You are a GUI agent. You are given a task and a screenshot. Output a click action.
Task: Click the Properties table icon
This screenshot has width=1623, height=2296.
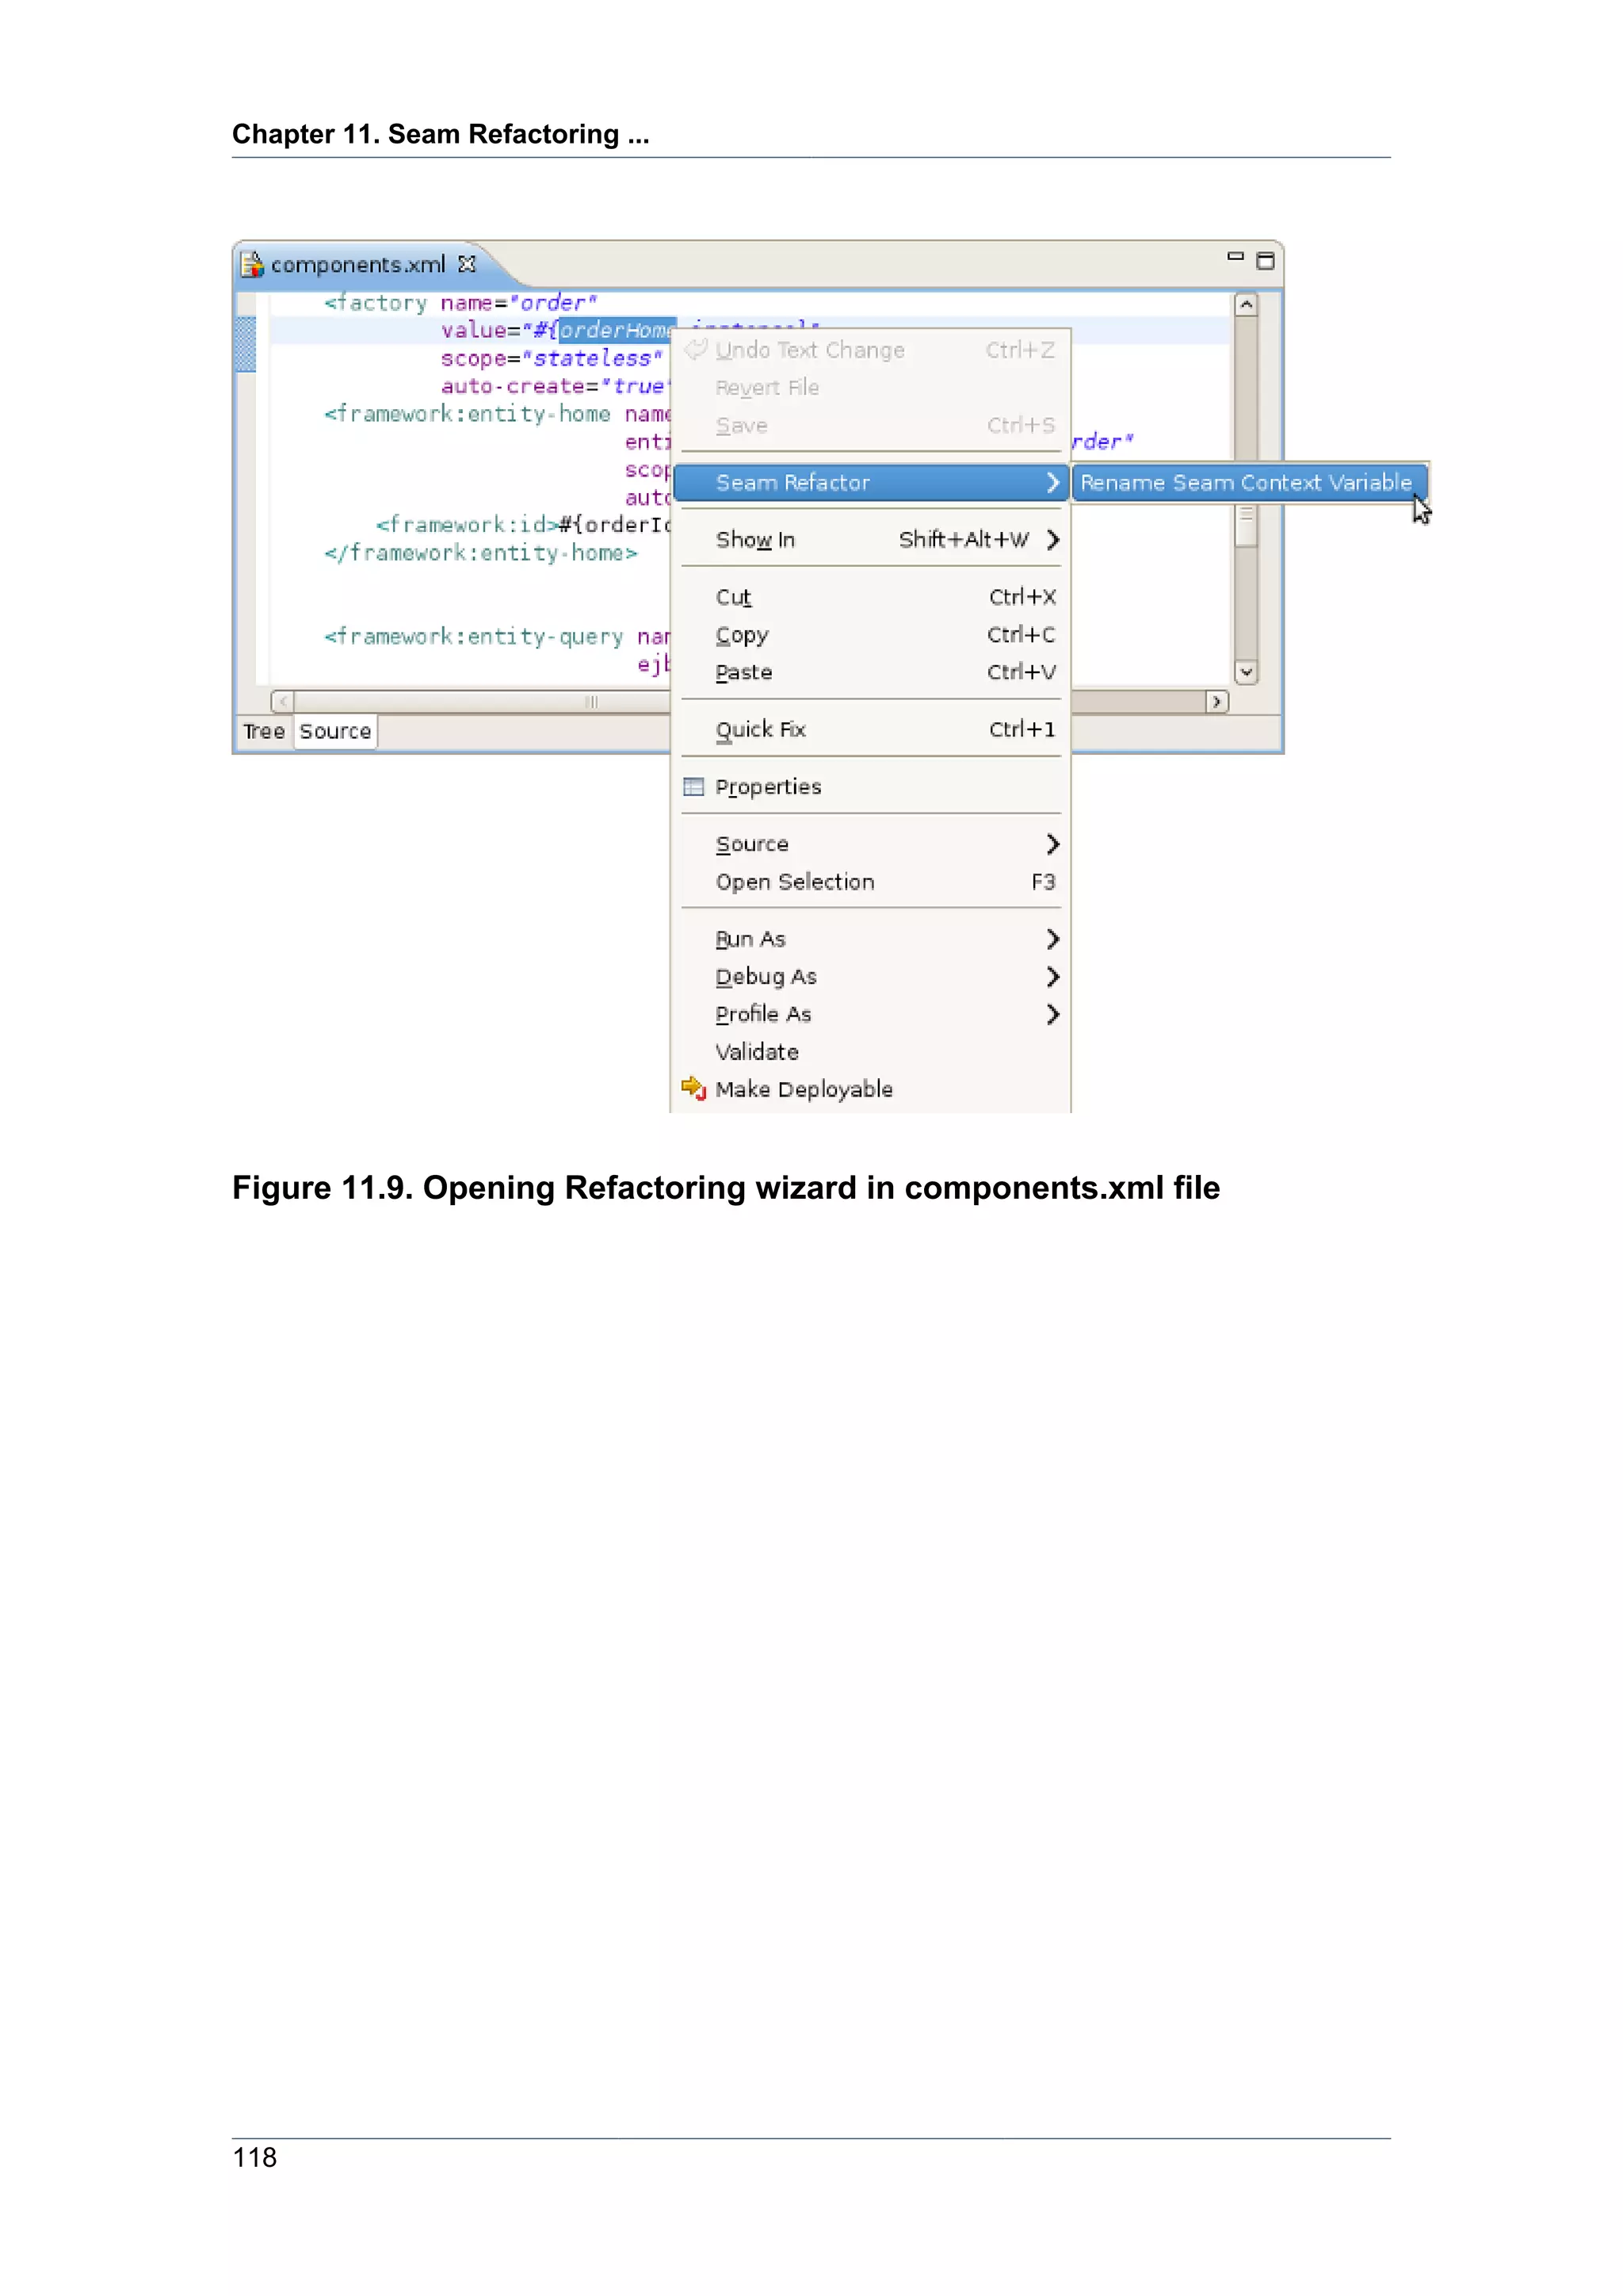click(x=693, y=787)
